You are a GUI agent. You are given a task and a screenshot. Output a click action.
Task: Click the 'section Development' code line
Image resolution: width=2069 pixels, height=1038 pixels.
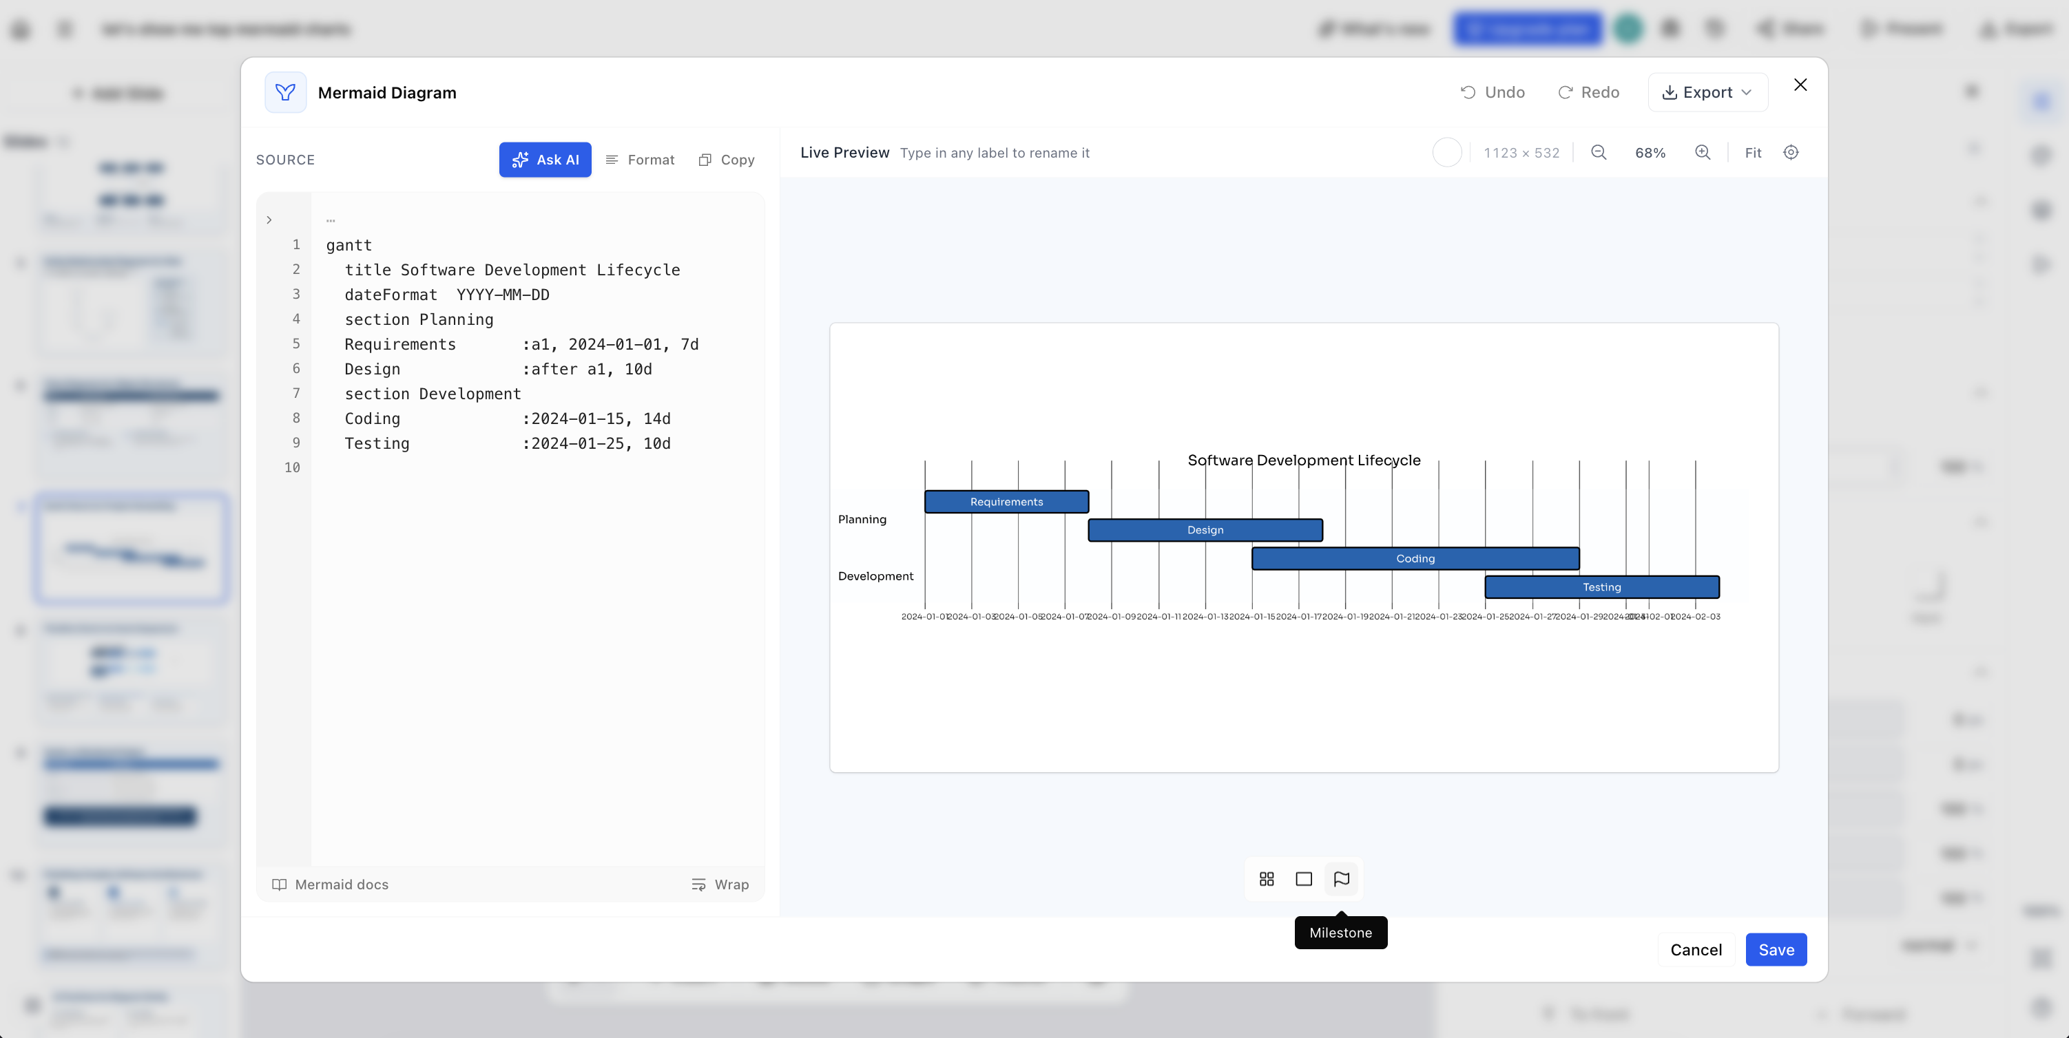pos(433,394)
